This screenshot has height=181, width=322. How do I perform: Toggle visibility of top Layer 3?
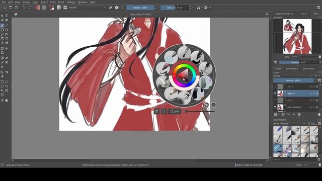(x=275, y=86)
